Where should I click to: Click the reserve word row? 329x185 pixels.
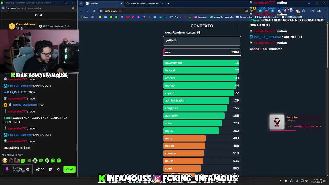coord(202,78)
